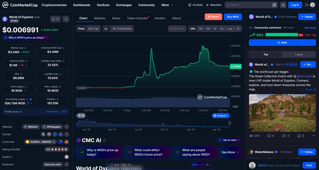
Task: Add WOD to watchlist with star button
Action: coord(56,19)
